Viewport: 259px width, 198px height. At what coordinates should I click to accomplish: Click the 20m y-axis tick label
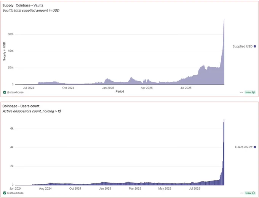[11, 68]
